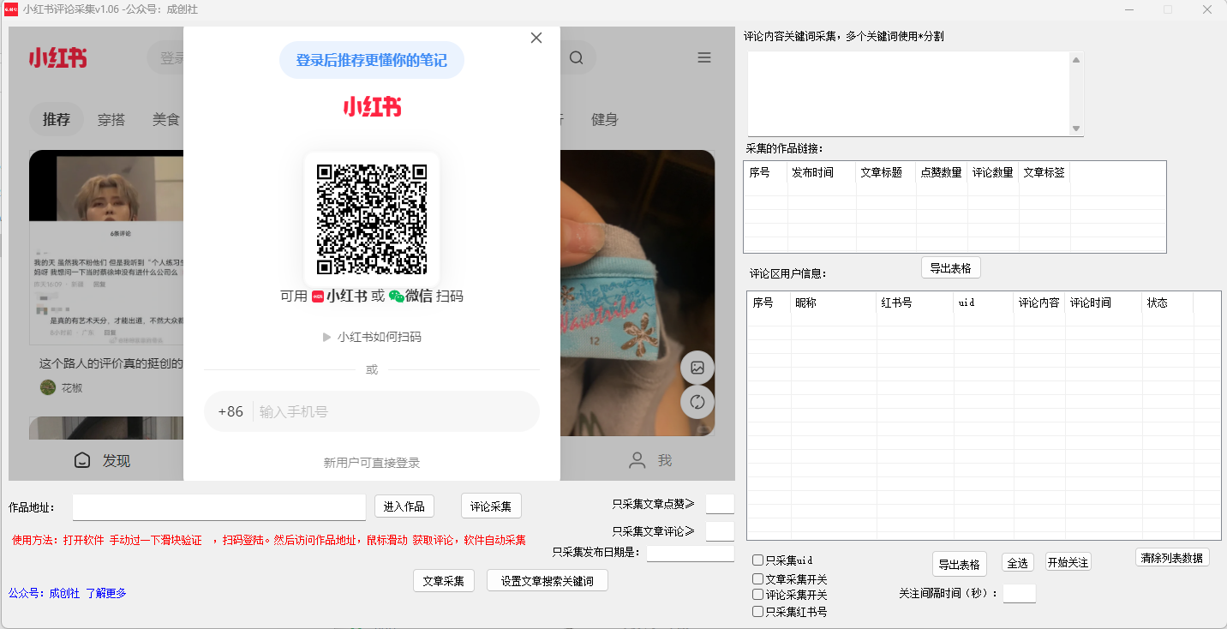Click the search magnifier icon
Viewport: 1227px width, 629px height.
(576, 58)
